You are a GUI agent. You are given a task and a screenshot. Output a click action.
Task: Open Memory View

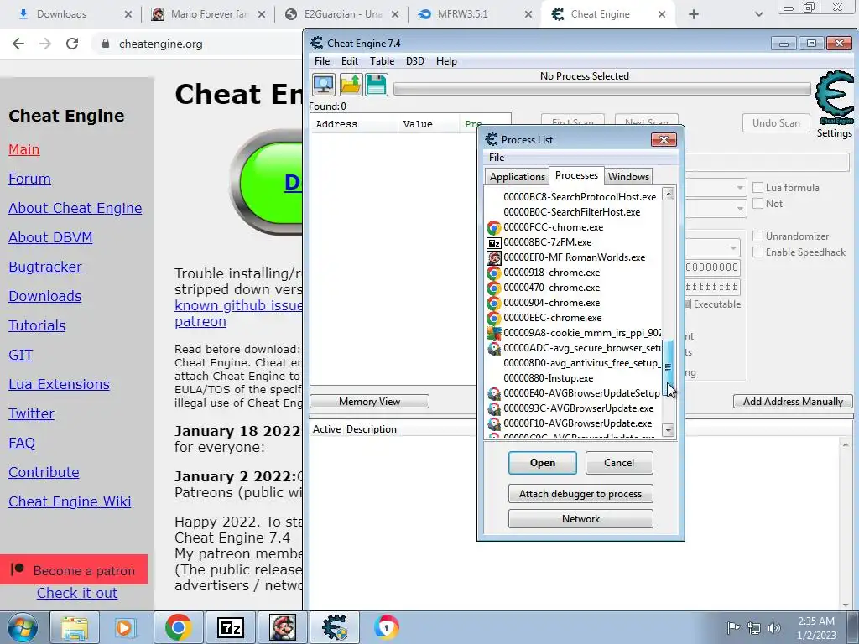pos(369,402)
